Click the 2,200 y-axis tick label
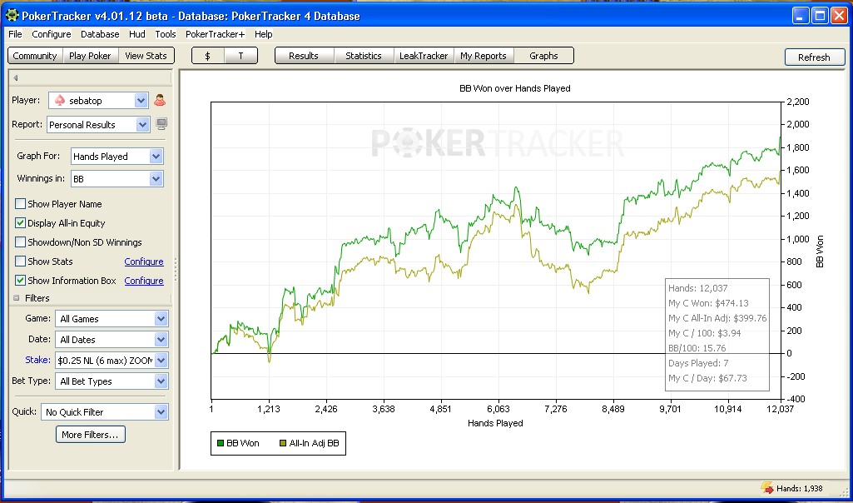The image size is (853, 503). pos(797,102)
